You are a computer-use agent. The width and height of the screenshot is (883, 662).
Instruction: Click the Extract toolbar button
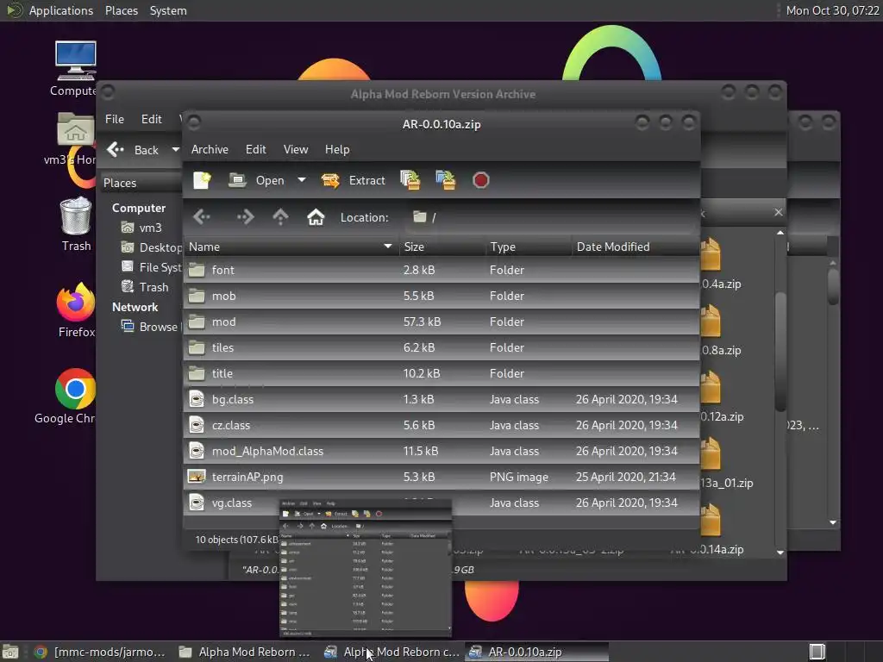click(353, 181)
